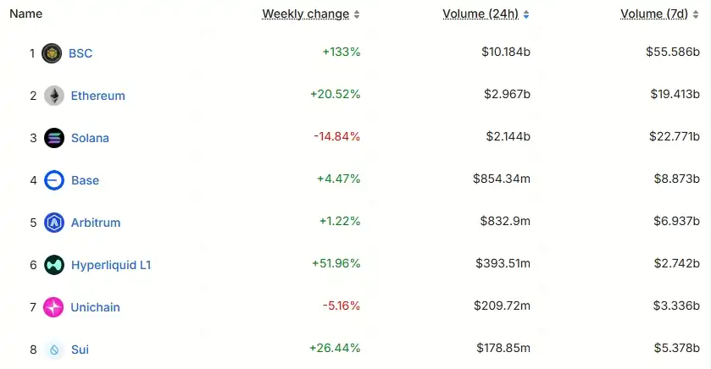
Task: Sort by Weekly change column arrows
Action: tap(357, 14)
